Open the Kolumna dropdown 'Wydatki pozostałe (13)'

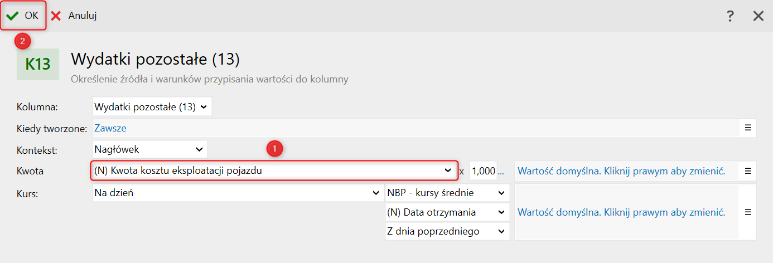pyautogui.click(x=152, y=106)
